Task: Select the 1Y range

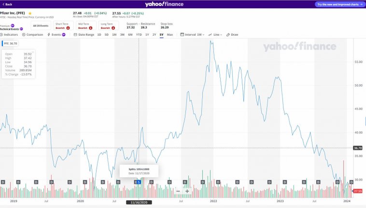Action: tap(147, 35)
